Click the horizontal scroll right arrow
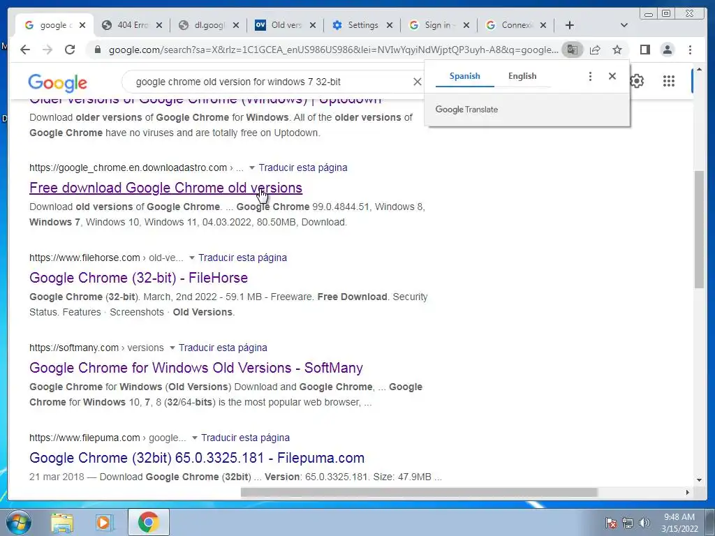 688,492
